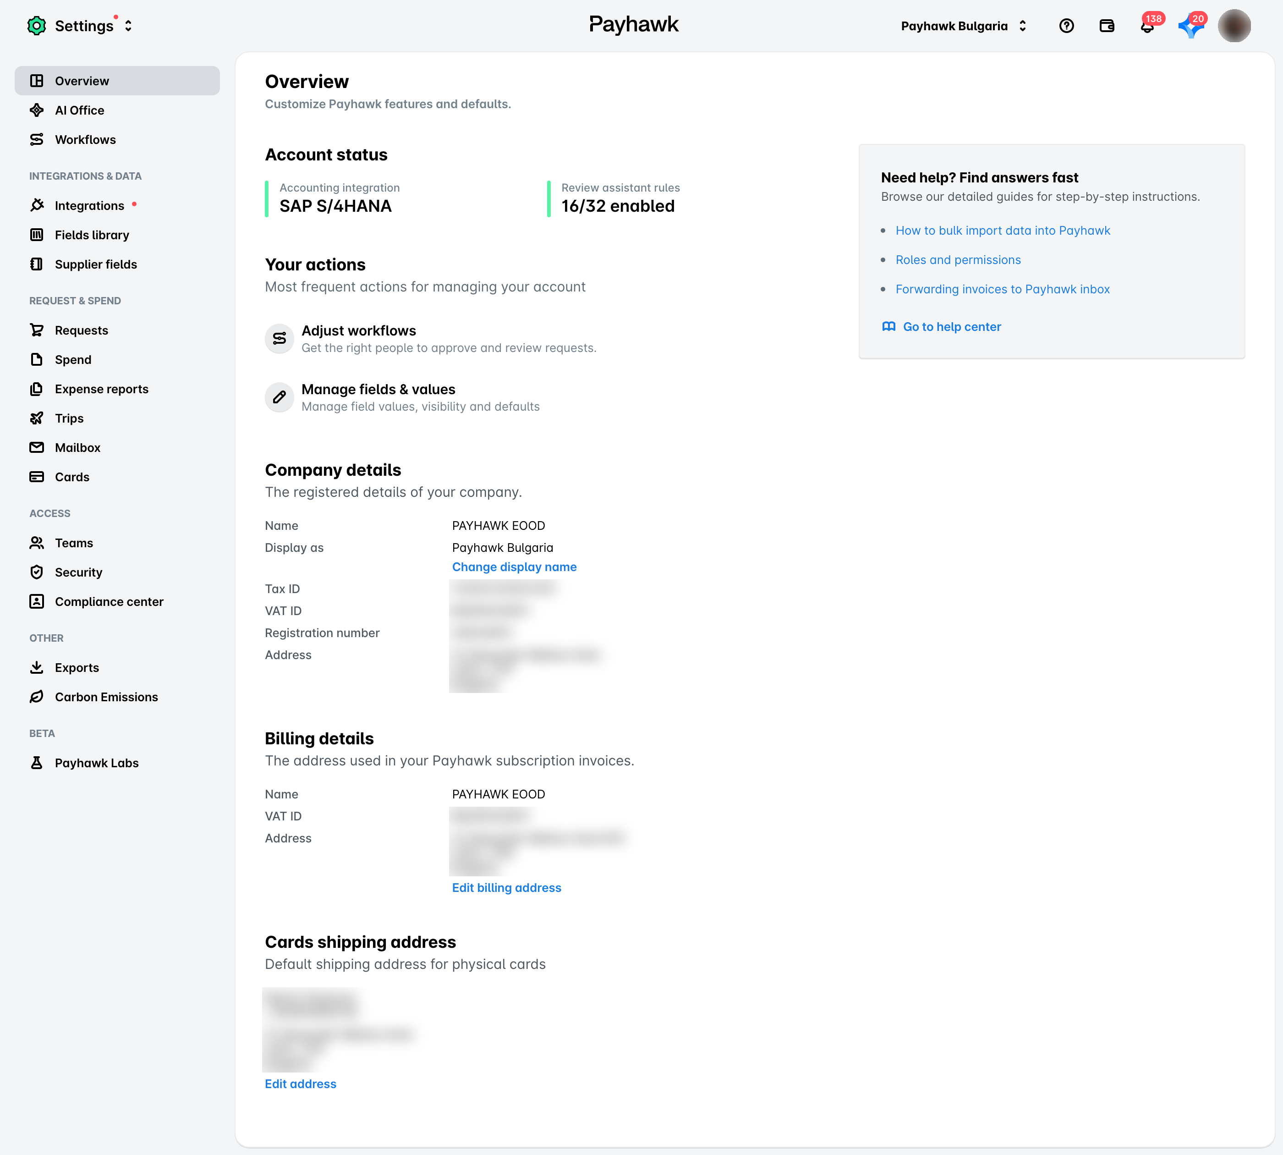Open Supplier fields menu item
The width and height of the screenshot is (1283, 1155).
pyautogui.click(x=117, y=264)
